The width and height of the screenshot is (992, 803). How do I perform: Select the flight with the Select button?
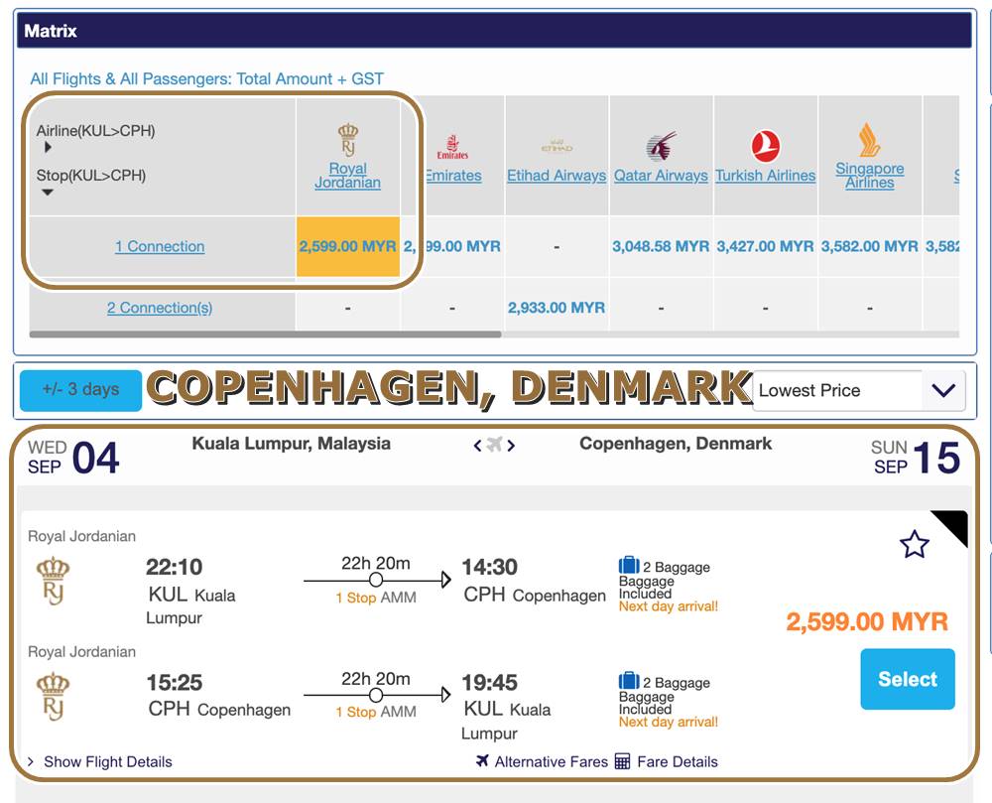tap(908, 679)
